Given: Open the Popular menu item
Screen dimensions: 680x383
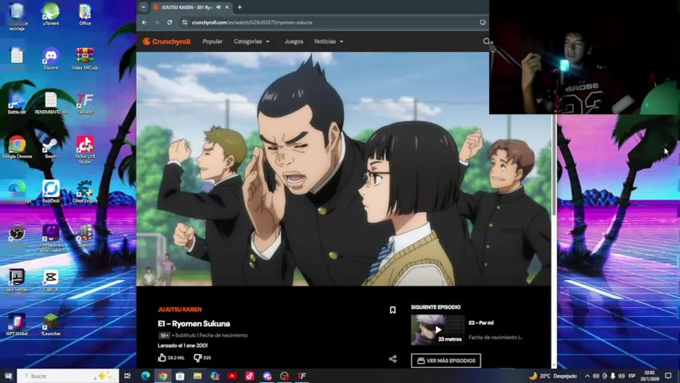Looking at the screenshot, I should [x=212, y=41].
